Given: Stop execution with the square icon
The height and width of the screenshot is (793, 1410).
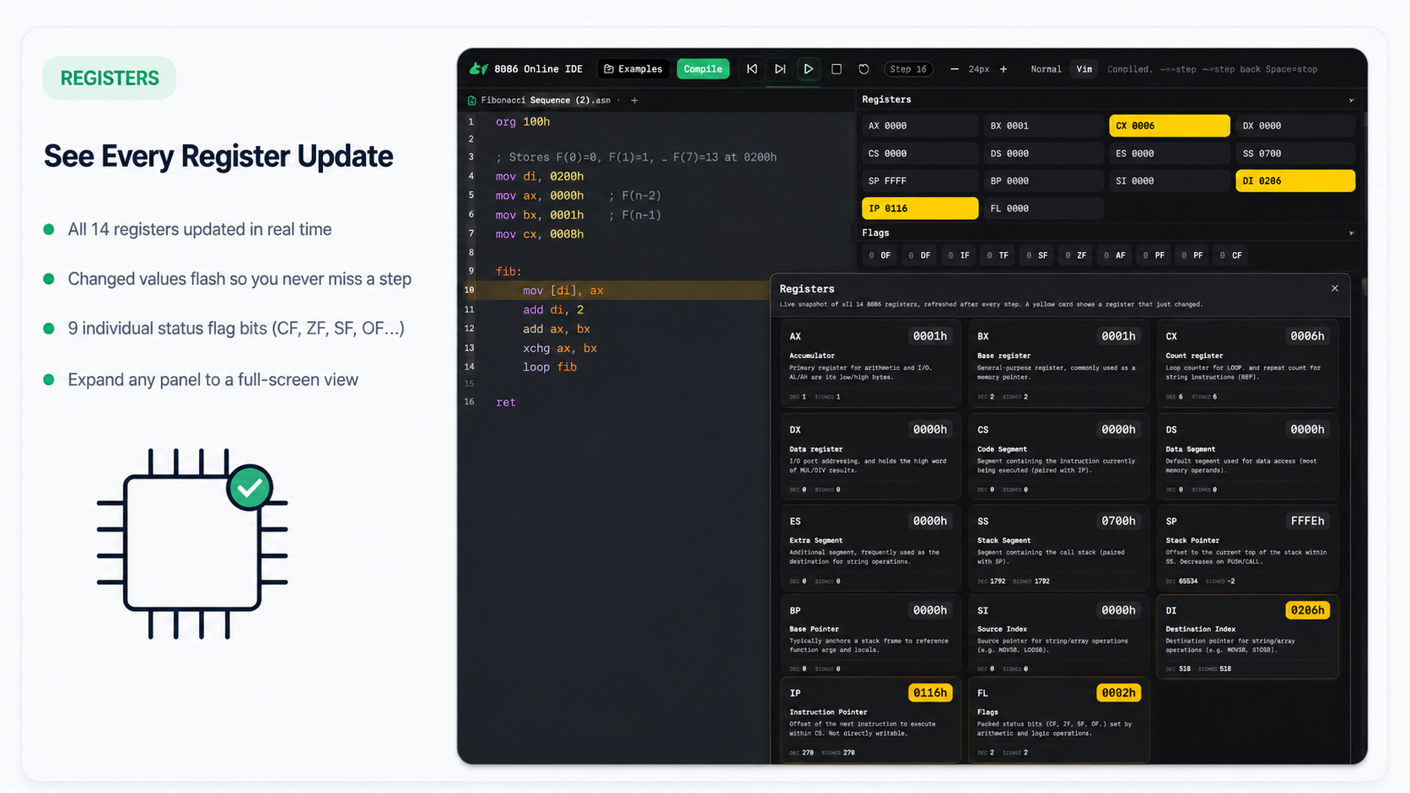Looking at the screenshot, I should tap(837, 69).
